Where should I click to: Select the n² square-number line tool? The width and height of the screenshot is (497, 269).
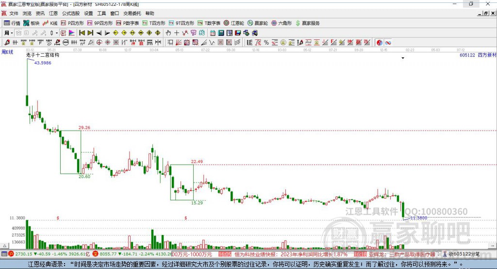(83, 43)
